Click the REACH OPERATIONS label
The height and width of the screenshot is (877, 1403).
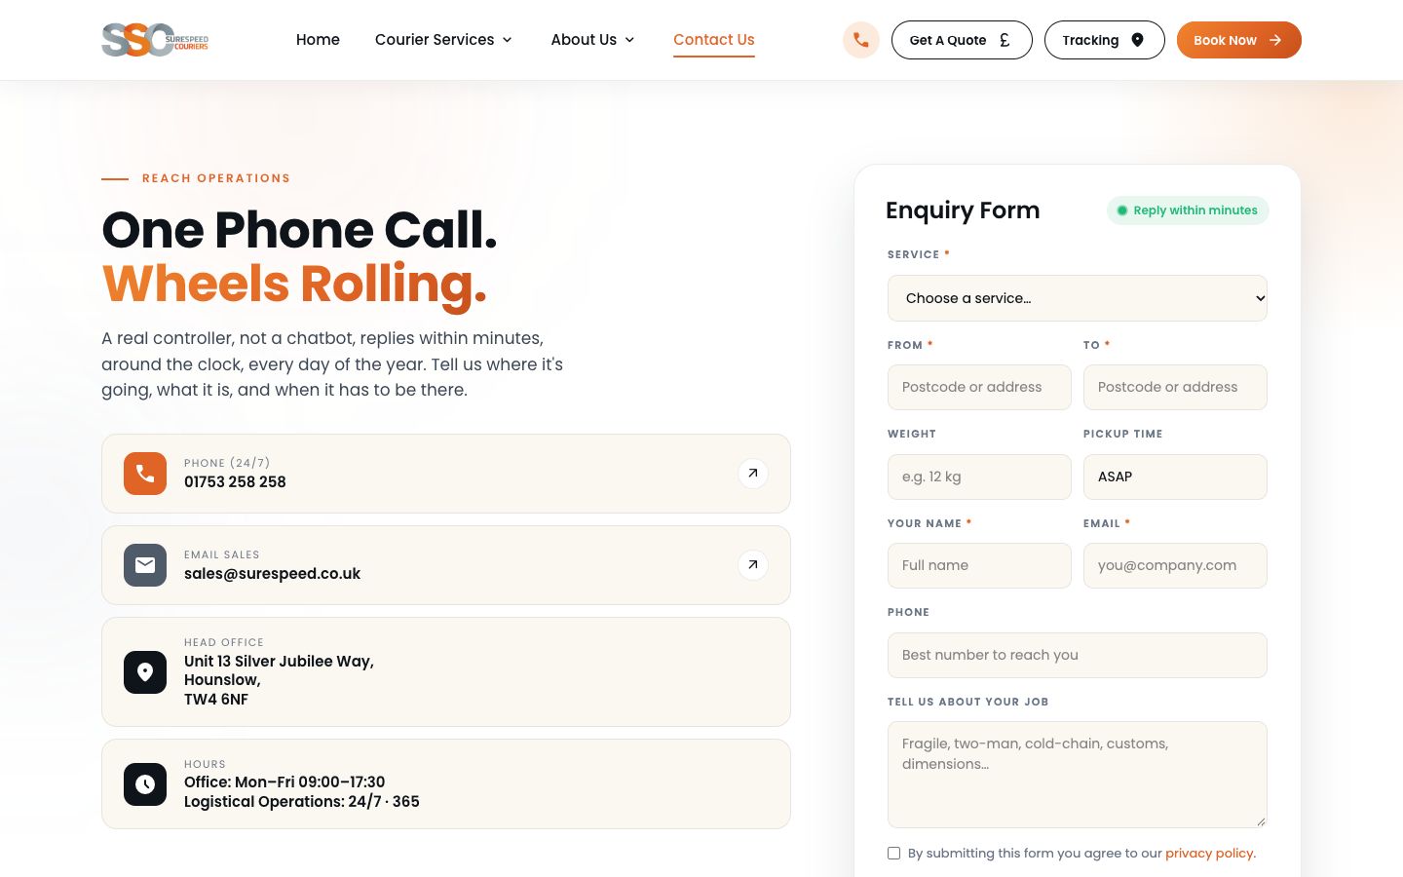[216, 178]
